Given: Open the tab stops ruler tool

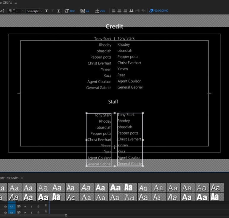Looking at the screenshot, I should pos(131,11).
